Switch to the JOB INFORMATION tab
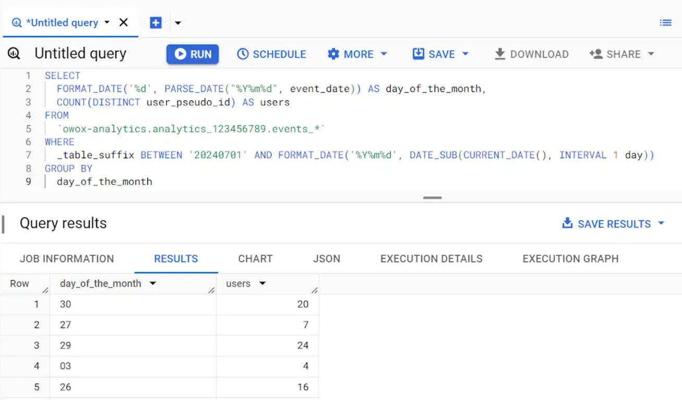682x400 pixels. click(x=67, y=259)
